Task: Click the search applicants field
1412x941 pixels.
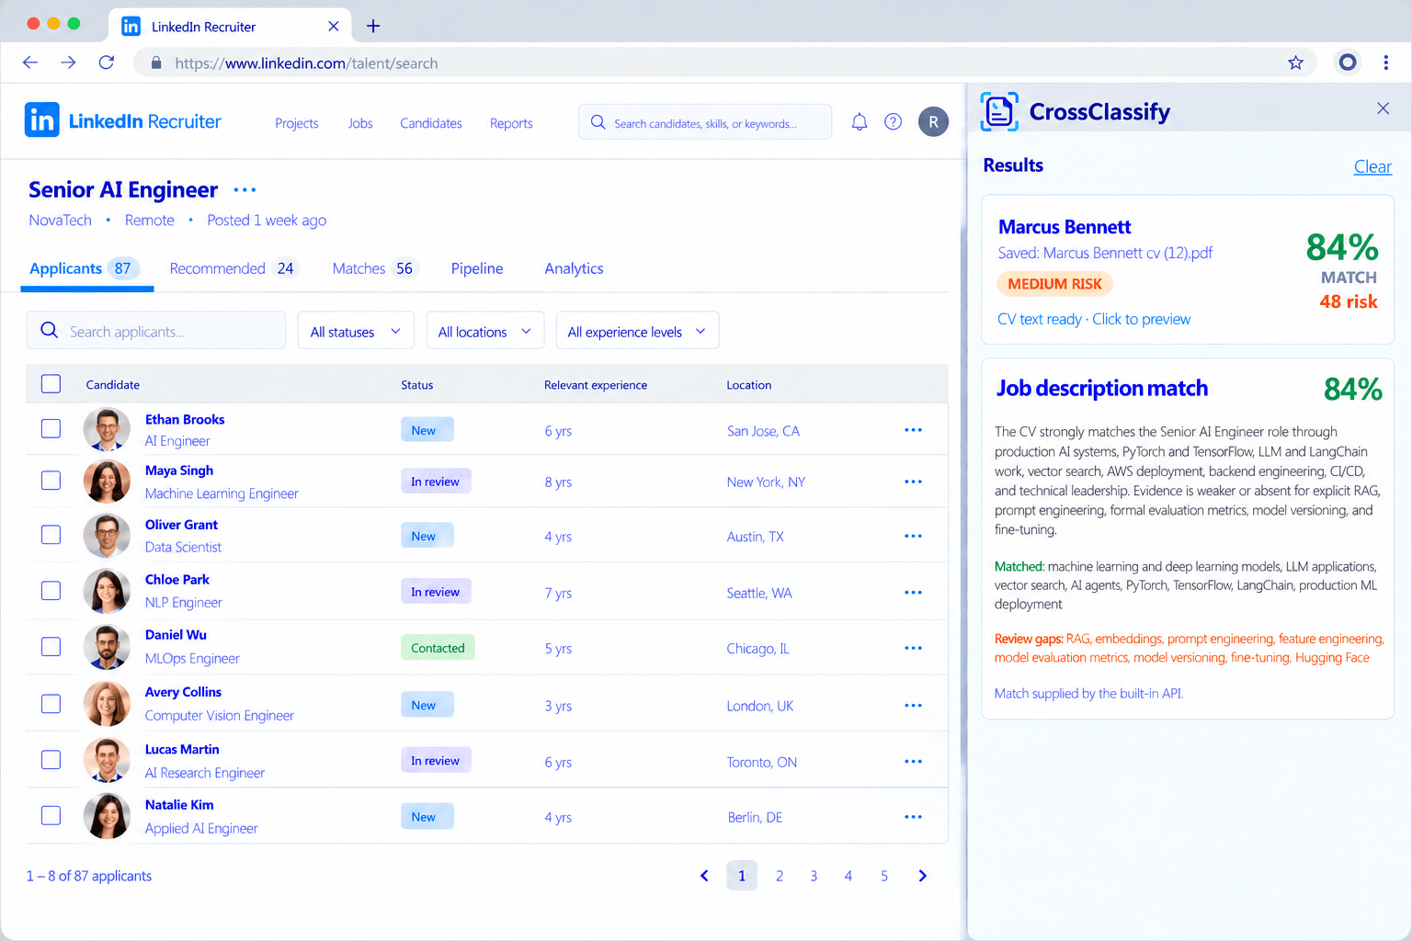Action: (x=156, y=331)
